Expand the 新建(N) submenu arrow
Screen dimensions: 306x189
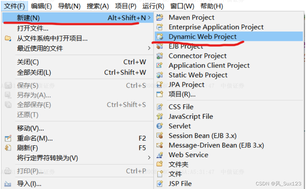pyautogui.click(x=149, y=18)
